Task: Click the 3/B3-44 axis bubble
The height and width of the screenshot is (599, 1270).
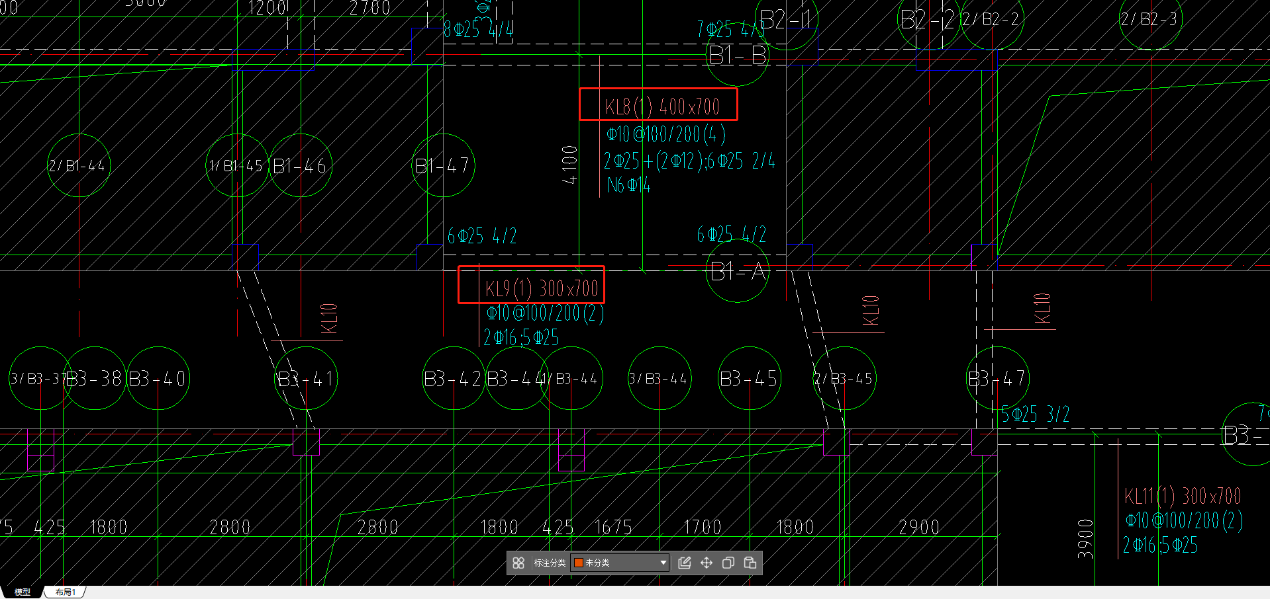Action: coord(659,378)
